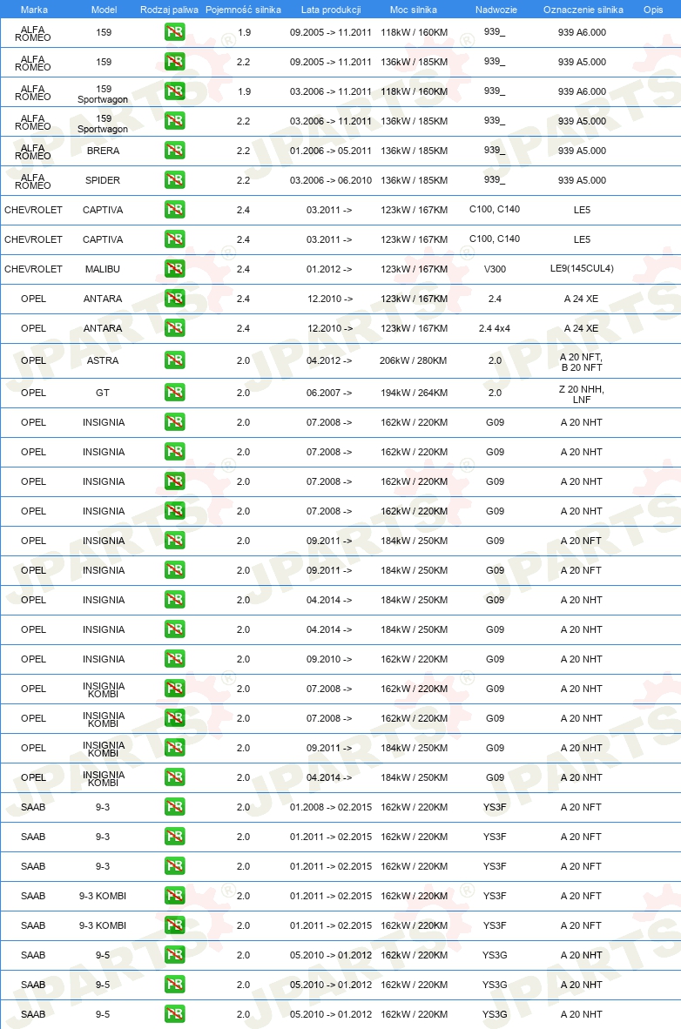This screenshot has height=1029, width=681.
Task: Click the engine code A 20 NFT, B 20 NFT
Action: tap(581, 361)
